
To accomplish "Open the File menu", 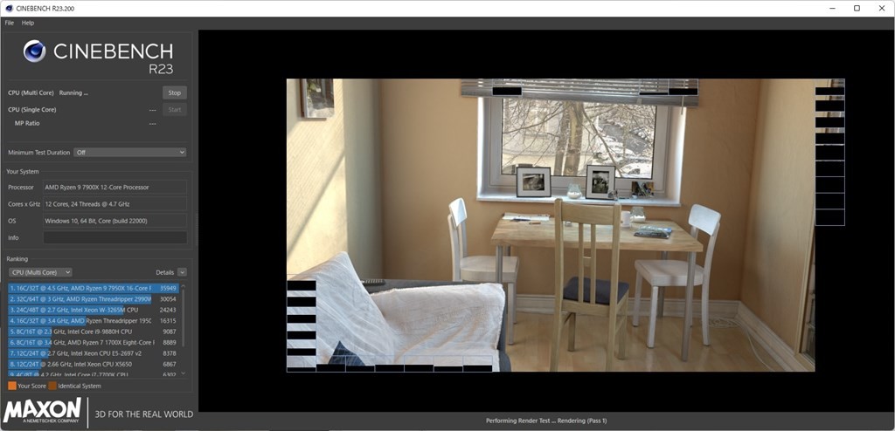I will point(10,23).
